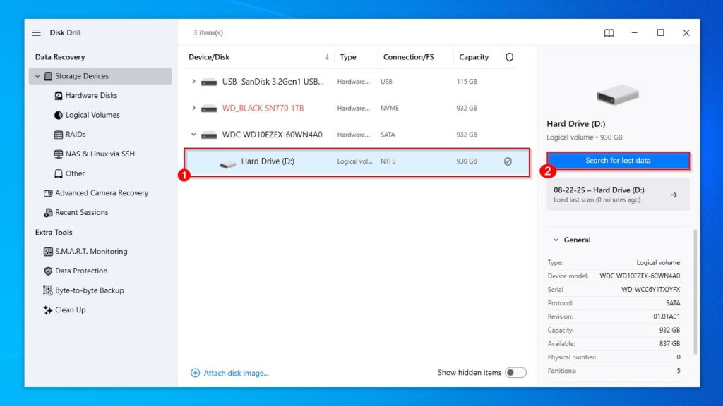Click the health shield column icon
The image size is (723, 406).
[x=509, y=57]
